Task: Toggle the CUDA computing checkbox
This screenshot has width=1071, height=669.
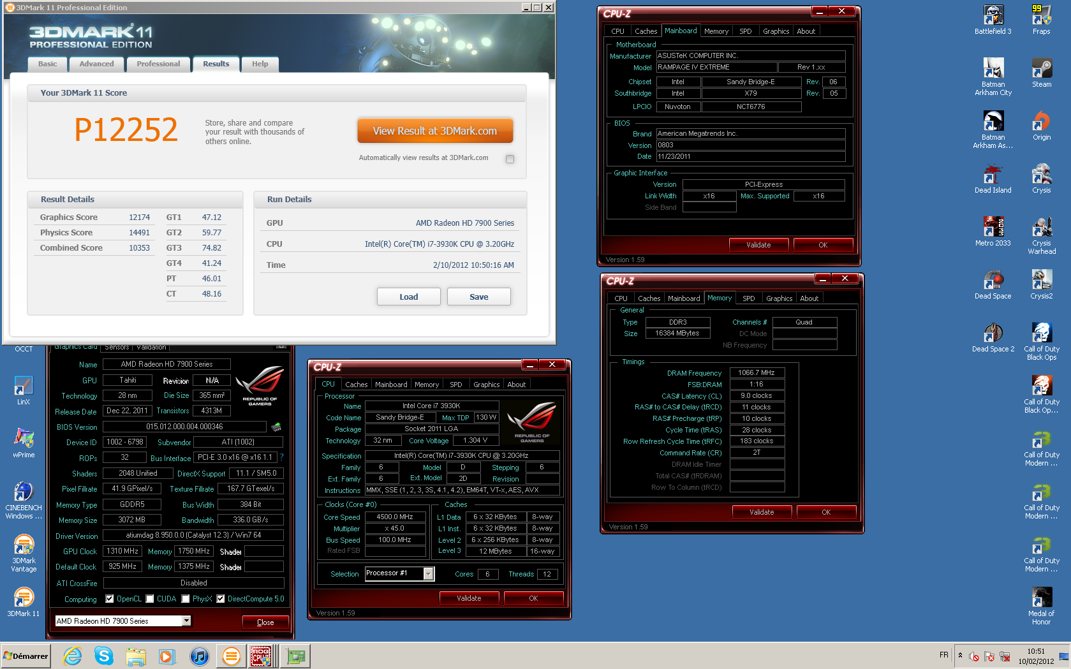Action: pos(150,599)
